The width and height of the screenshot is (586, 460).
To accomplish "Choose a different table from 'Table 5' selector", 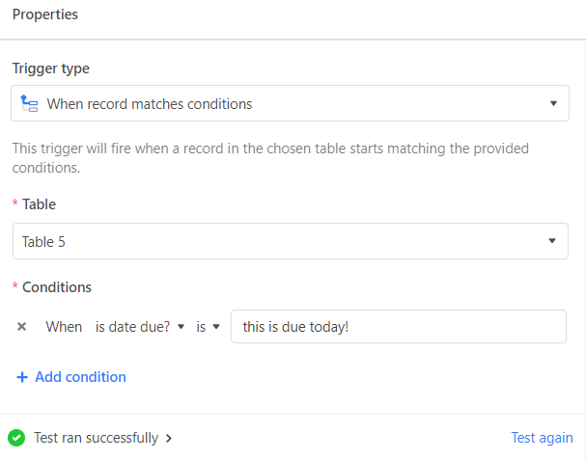I will [291, 241].
